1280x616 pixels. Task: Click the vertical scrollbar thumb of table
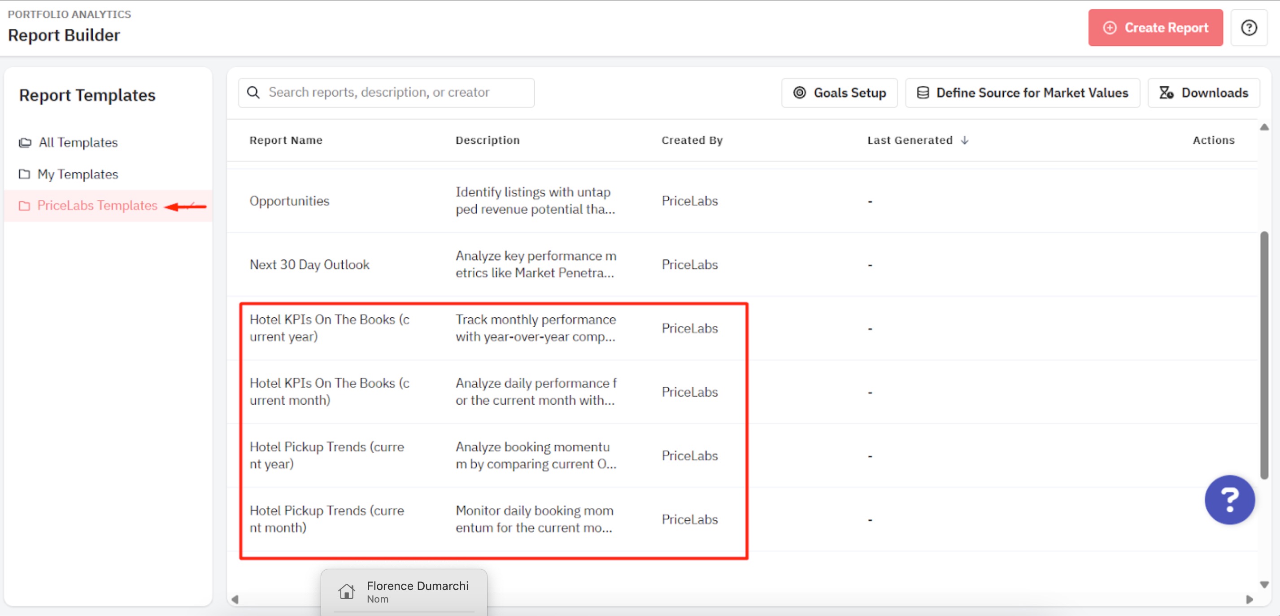1264,355
